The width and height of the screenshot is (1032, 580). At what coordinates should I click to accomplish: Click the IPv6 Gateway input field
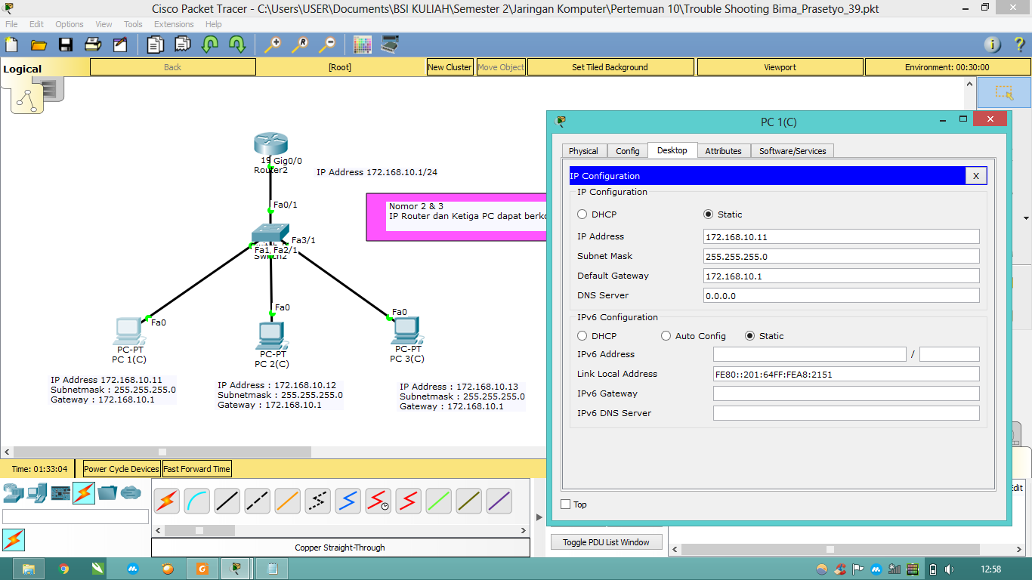(846, 393)
